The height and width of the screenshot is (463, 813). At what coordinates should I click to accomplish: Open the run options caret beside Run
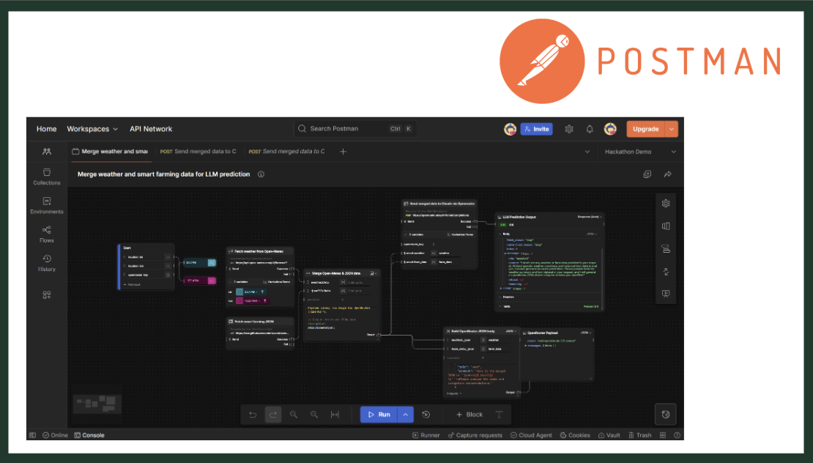point(406,415)
